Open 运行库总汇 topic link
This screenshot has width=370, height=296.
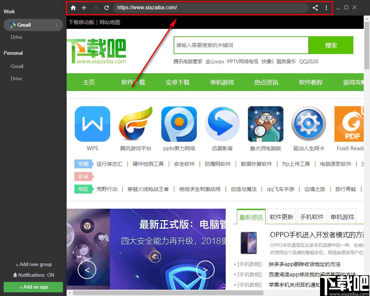(109, 164)
